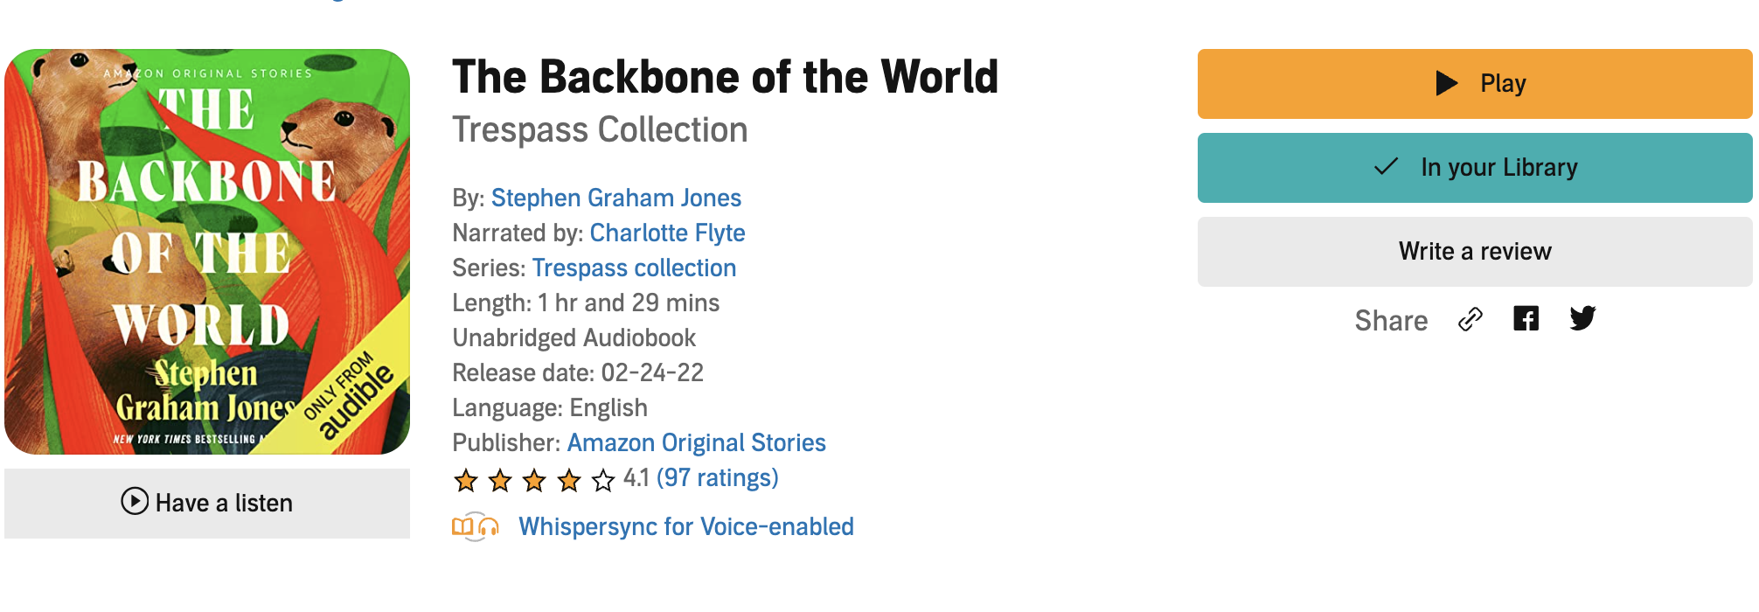This screenshot has width=1759, height=612.
Task: Open narrator Charlotte Flyte link
Action: tap(667, 233)
